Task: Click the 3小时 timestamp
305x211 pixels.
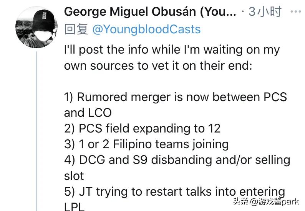Action: point(265,11)
